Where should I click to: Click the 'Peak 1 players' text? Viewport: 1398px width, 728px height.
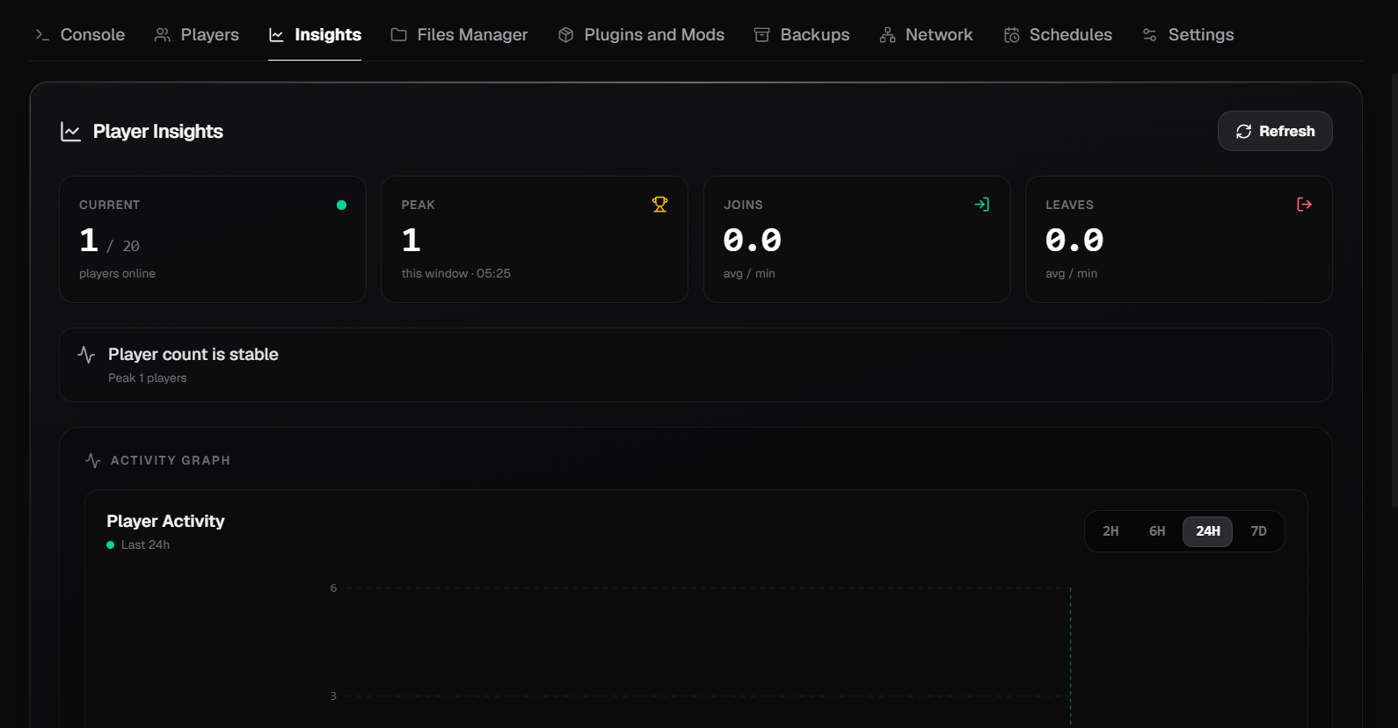pyautogui.click(x=148, y=378)
